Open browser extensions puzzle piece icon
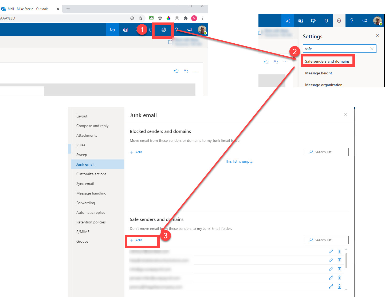This screenshot has height=297, width=385. [185, 18]
